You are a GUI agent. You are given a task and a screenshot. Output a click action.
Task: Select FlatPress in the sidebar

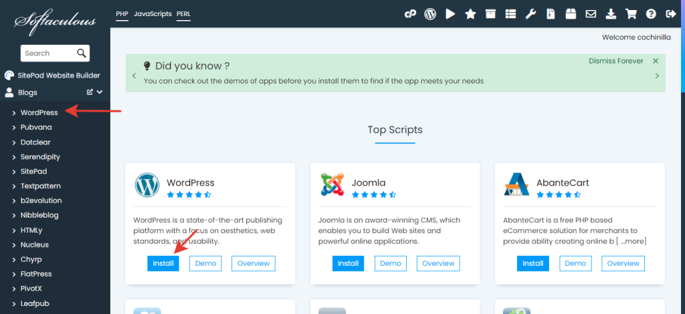tap(36, 274)
